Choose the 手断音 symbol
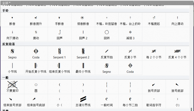 tap(60, 20)
